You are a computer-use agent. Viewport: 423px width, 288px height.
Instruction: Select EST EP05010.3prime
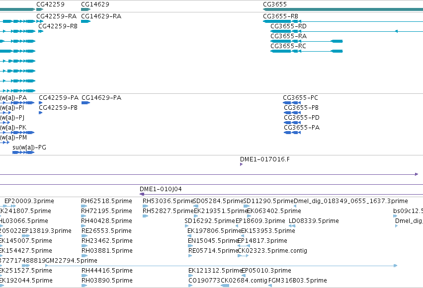[266, 271]
